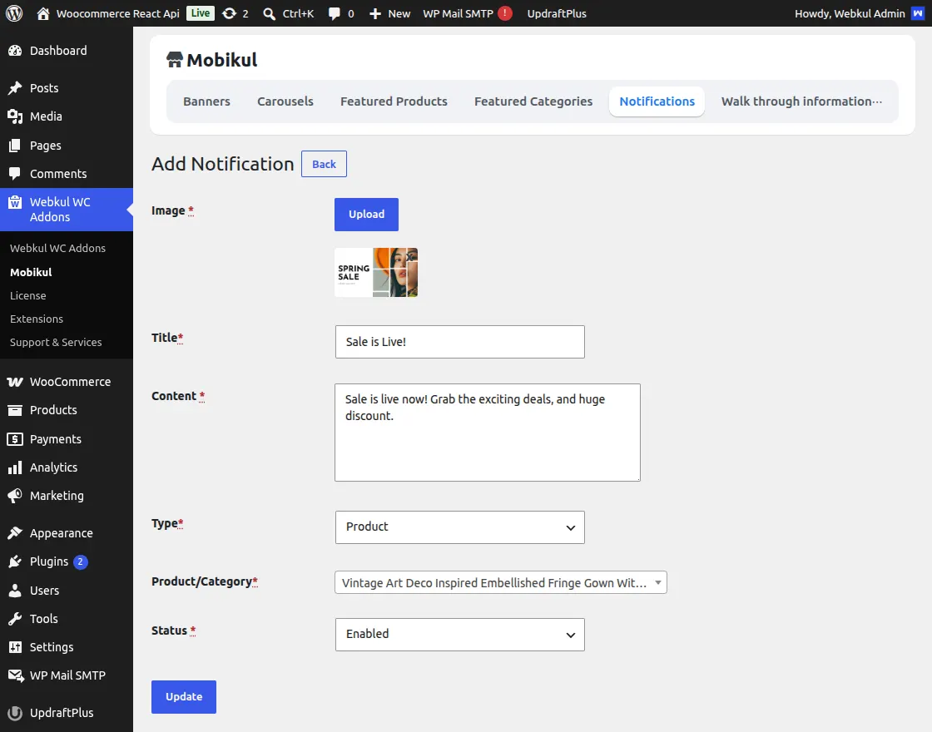The width and height of the screenshot is (932, 732).
Task: Open the Webkul WC Addons submenu link
Action: click(x=57, y=249)
